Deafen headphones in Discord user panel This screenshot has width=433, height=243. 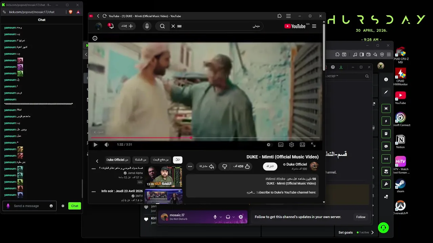click(228, 217)
